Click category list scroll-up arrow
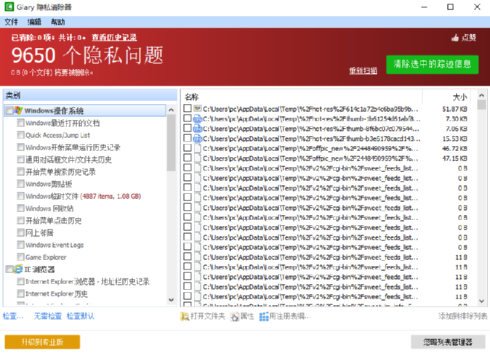This screenshot has height=353, width=490. 172,110
